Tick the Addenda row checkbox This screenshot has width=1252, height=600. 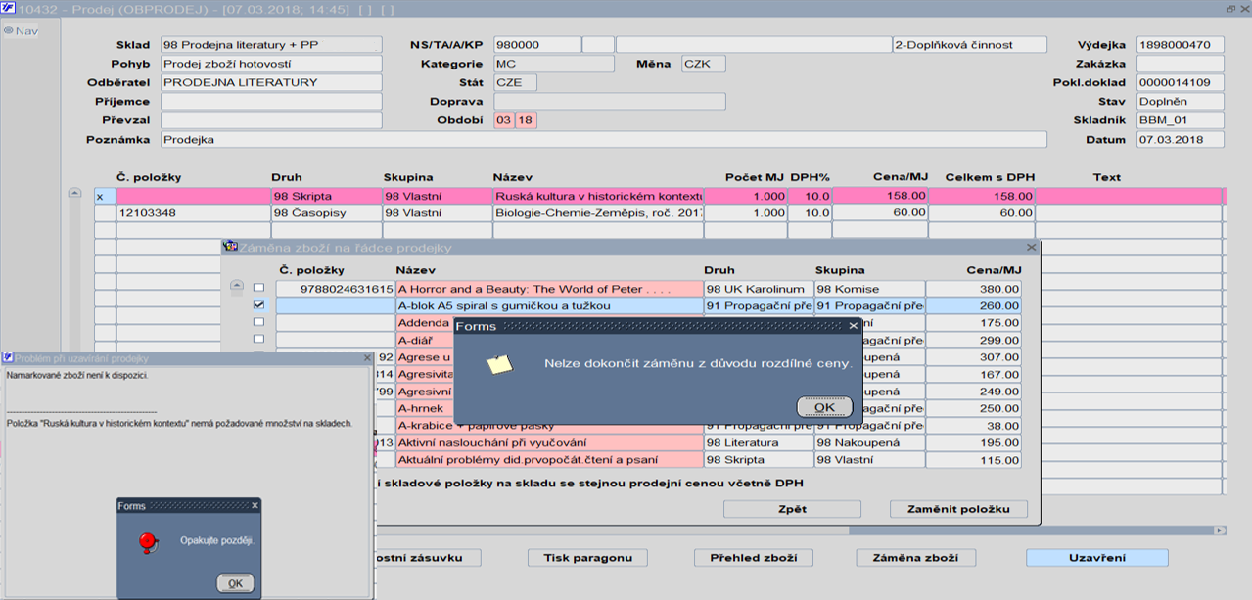(x=258, y=322)
